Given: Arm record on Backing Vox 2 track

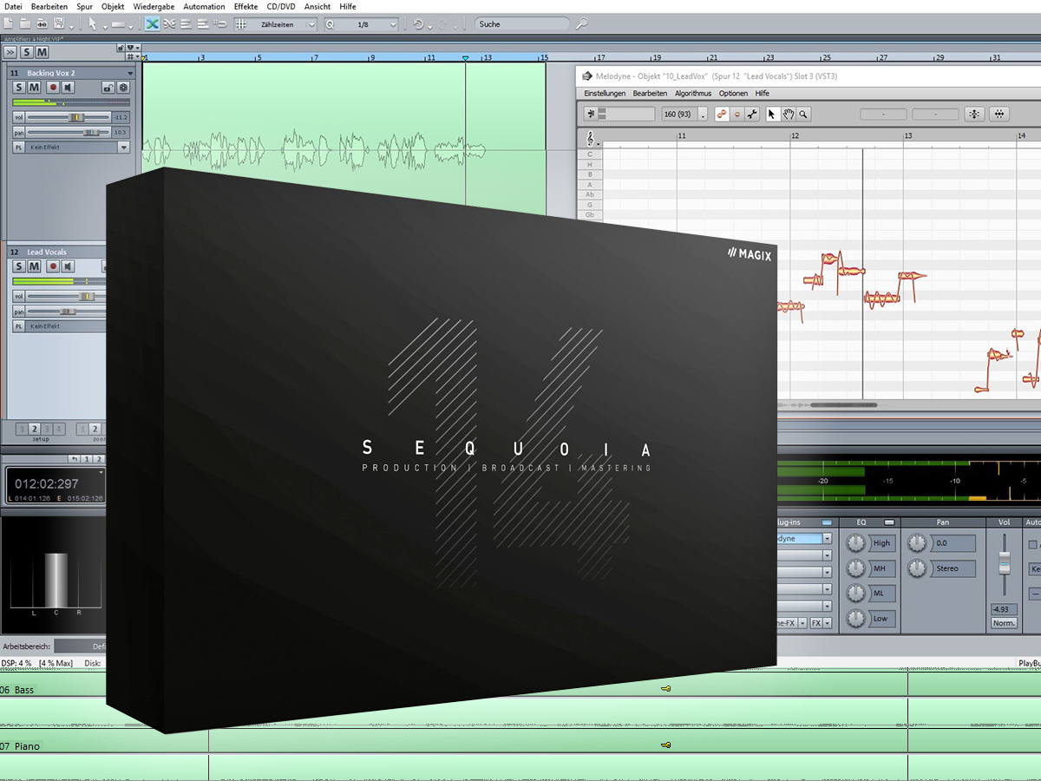Looking at the screenshot, I should click(x=53, y=88).
